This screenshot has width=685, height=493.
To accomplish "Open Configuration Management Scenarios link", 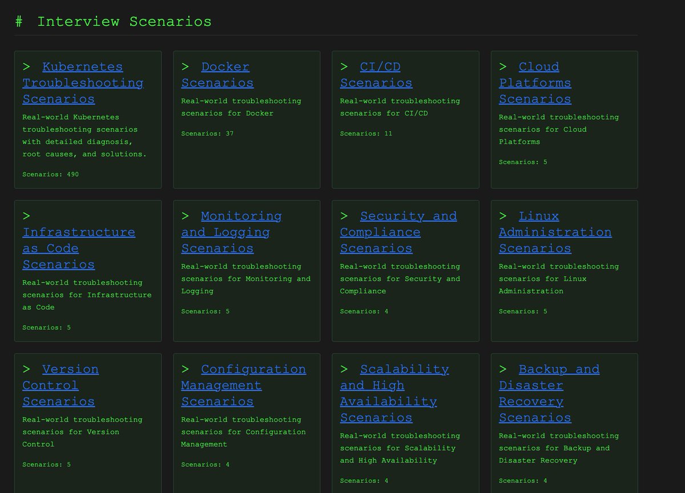I will (x=244, y=385).
